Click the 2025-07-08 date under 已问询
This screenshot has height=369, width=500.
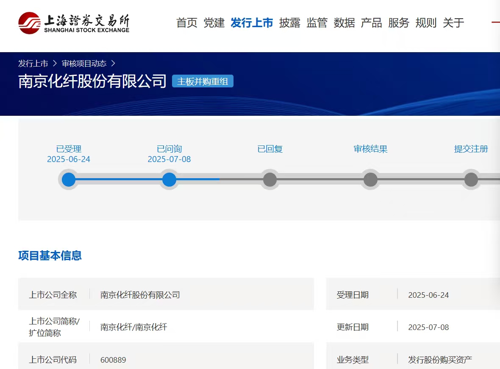(x=169, y=159)
